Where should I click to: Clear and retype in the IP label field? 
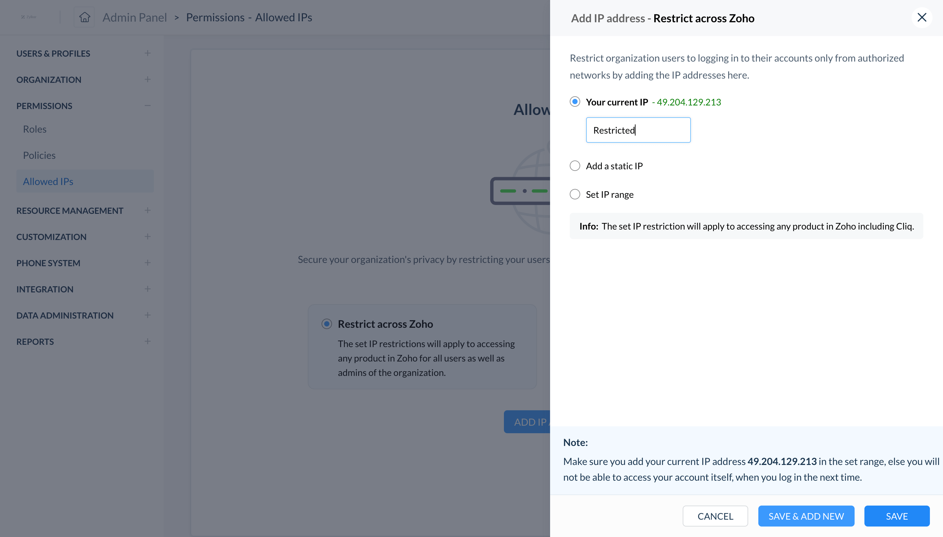(638, 130)
